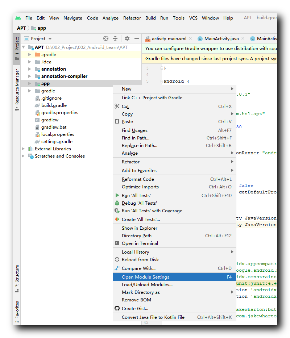
Task: Click the settings.gradle file icon
Action: 38,142
